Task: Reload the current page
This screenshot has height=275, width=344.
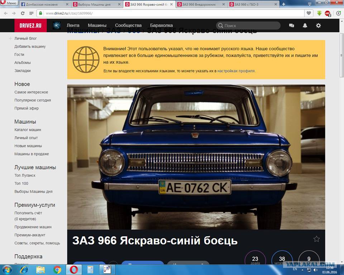Action: [23, 13]
